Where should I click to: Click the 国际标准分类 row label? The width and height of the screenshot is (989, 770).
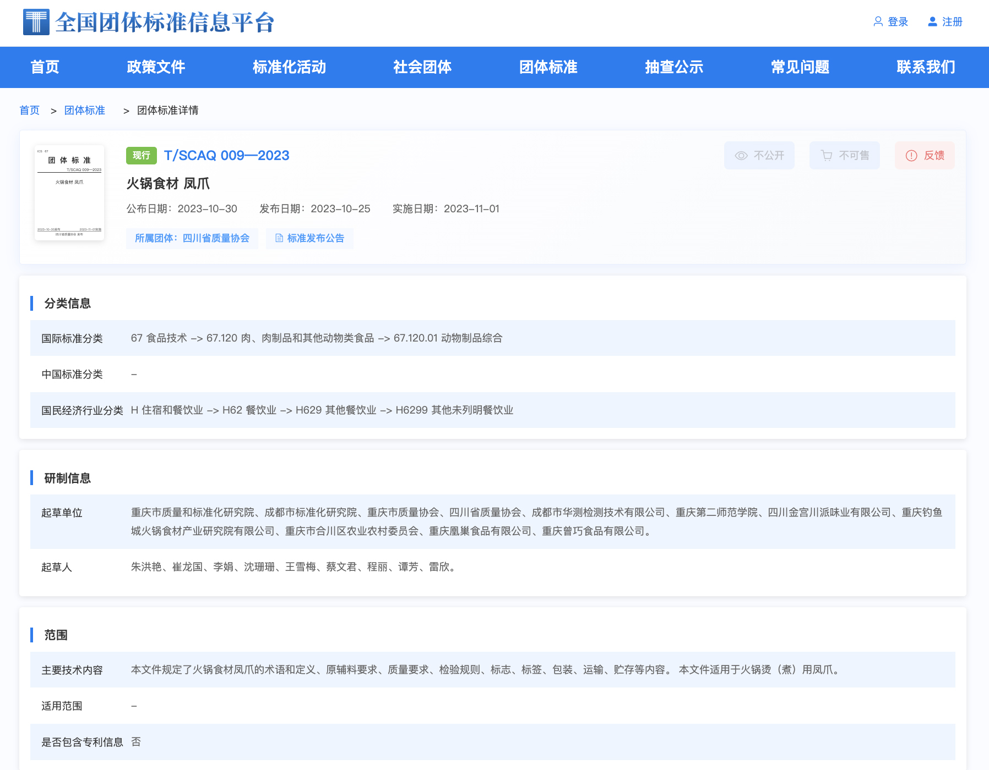click(x=72, y=338)
